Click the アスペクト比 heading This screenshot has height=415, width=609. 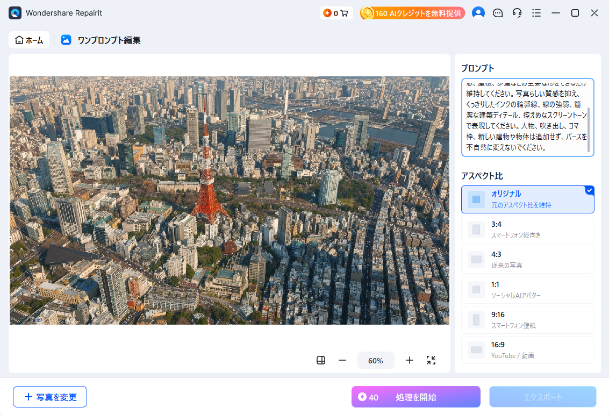(x=482, y=176)
